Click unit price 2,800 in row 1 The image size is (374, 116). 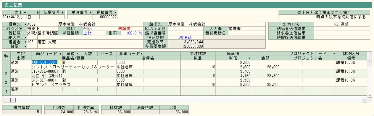tap(233, 67)
